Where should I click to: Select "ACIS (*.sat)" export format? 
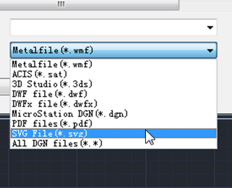[39, 74]
